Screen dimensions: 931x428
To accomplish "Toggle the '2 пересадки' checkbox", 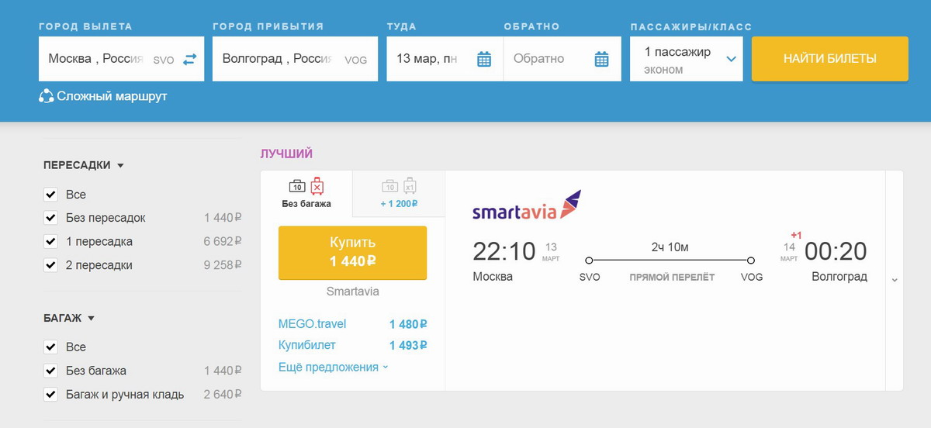I will (x=51, y=265).
